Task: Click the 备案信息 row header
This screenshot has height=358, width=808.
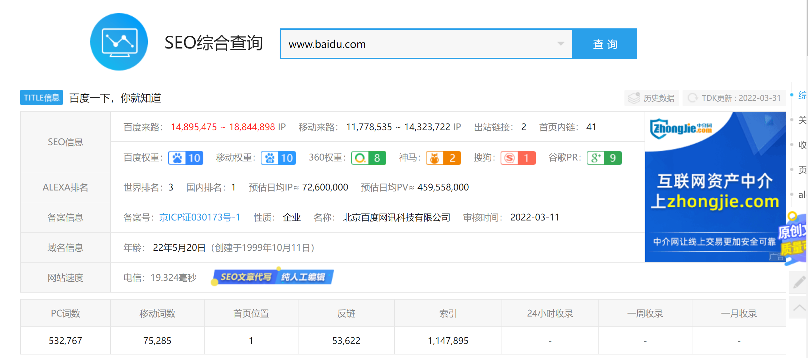Action: pos(65,217)
